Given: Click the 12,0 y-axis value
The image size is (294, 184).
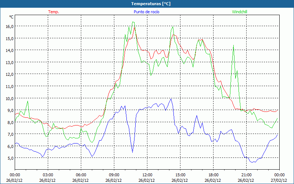Looking at the screenshot, I should click(9, 74).
